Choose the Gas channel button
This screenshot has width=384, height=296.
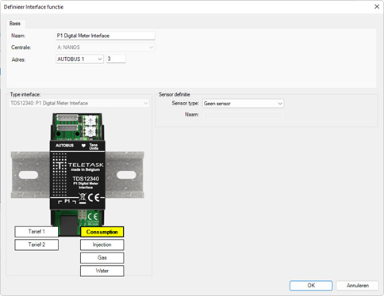[x=102, y=258]
